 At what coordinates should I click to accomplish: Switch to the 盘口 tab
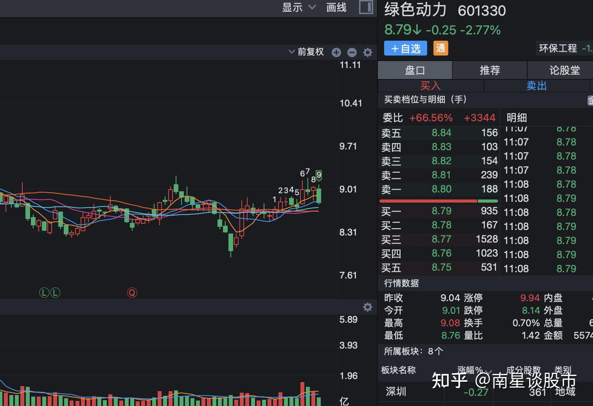click(415, 70)
